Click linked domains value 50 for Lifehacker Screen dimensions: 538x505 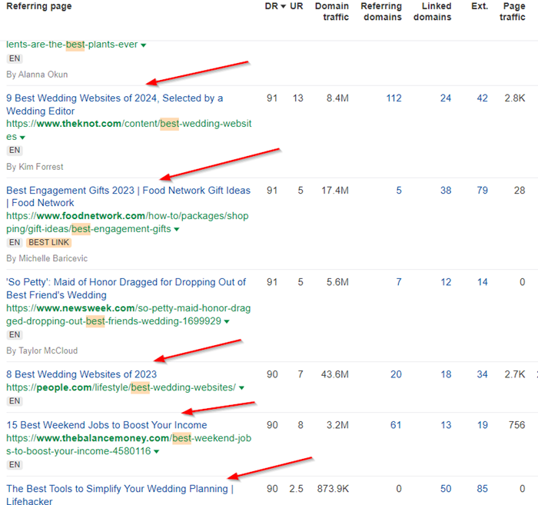coord(446,489)
